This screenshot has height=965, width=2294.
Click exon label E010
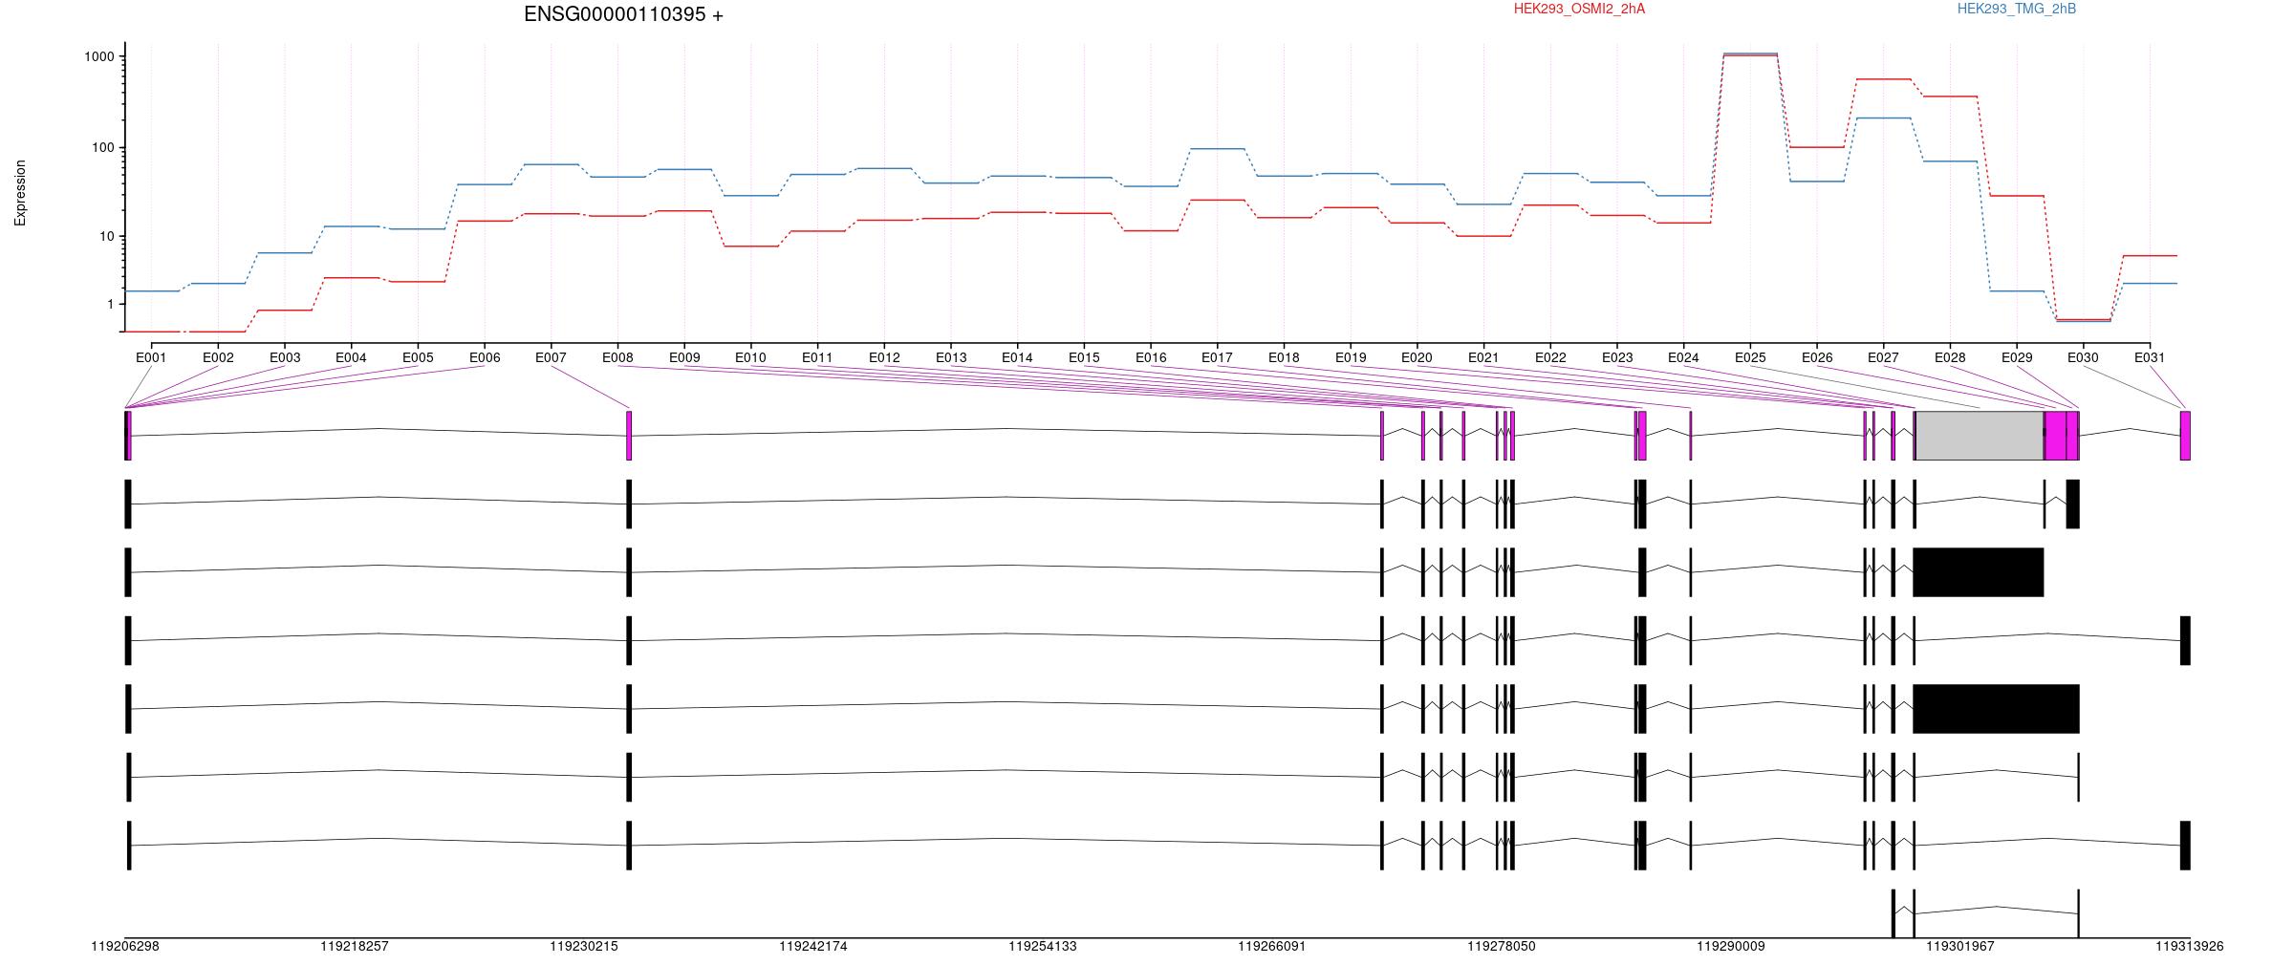tap(750, 358)
